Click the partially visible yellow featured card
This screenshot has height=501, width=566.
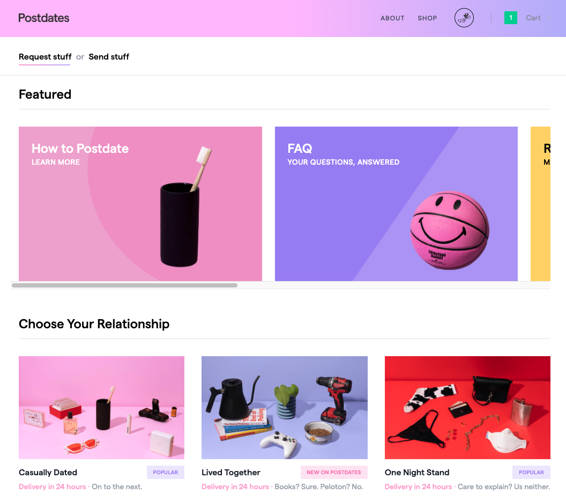pyautogui.click(x=540, y=204)
